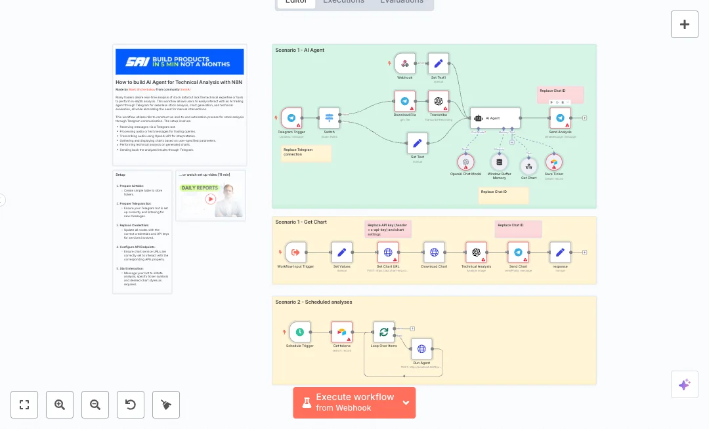Click the plus connector after Send Analysis

pos(584,118)
